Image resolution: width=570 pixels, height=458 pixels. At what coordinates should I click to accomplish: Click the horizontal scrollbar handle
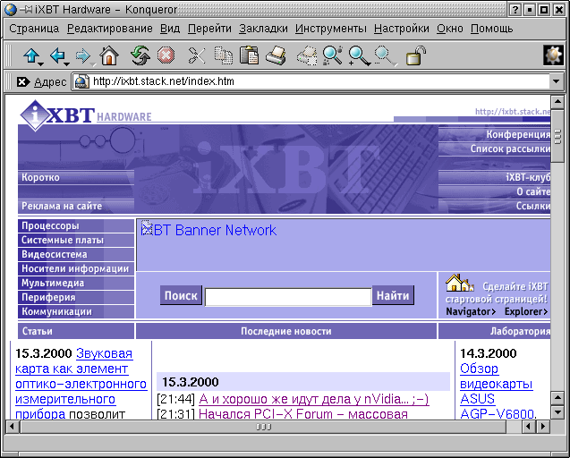(x=263, y=427)
